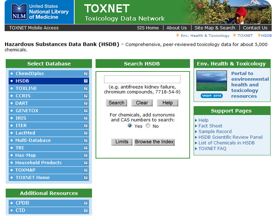Open help icon for ChemIDplus database
Image resolution: width=276 pixels, height=218 pixels.
click(86, 74)
